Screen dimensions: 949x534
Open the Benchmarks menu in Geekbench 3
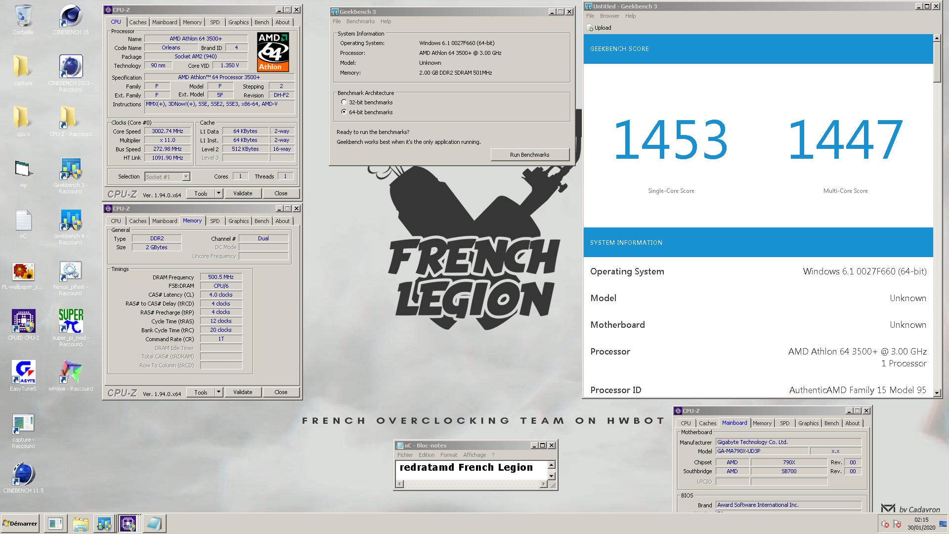[x=360, y=21]
